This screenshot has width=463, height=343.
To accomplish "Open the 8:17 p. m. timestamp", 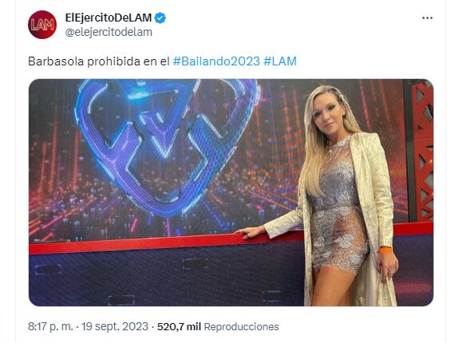I will [x=50, y=327].
